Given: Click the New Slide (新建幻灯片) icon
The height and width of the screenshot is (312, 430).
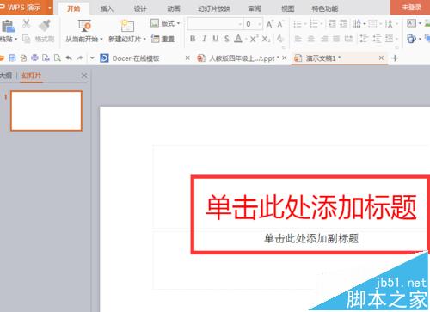Looking at the screenshot, I should tap(127, 26).
